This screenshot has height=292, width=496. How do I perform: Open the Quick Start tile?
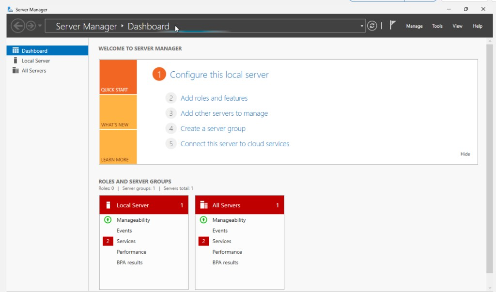[118, 77]
